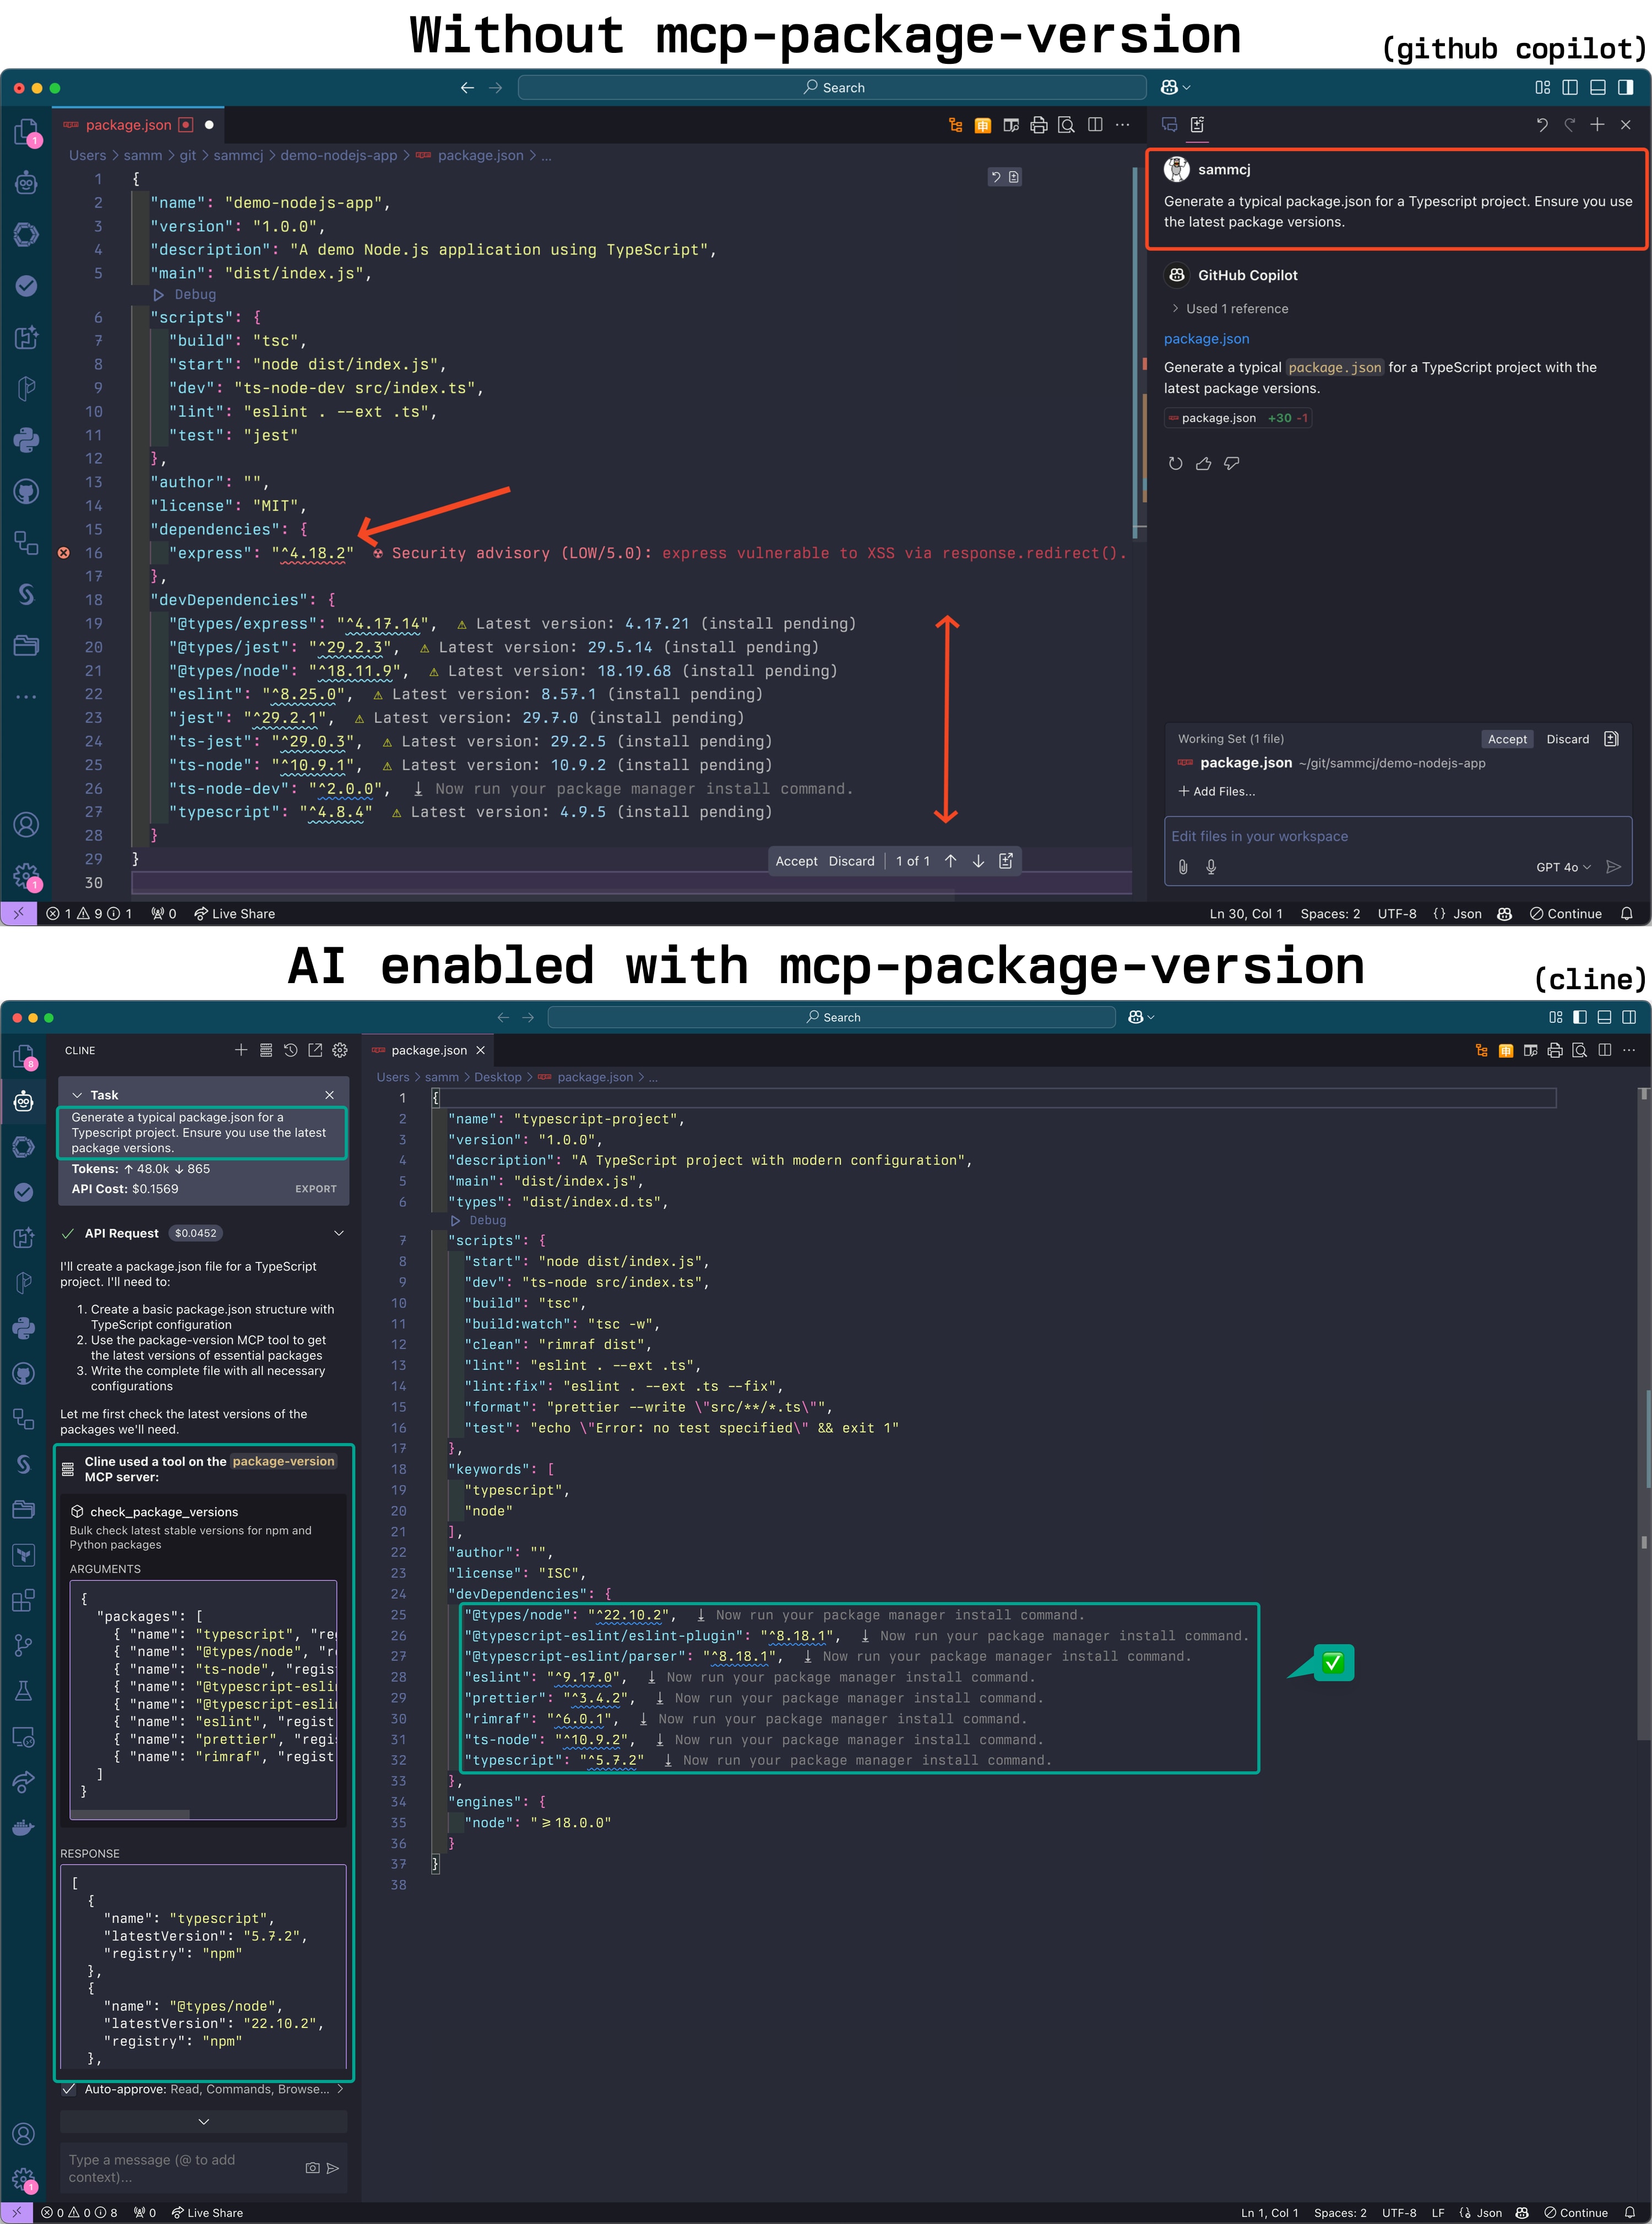Image resolution: width=1652 pixels, height=2224 pixels.
Task: Click the EXPORT button in the Cline task panel
Action: point(315,1188)
